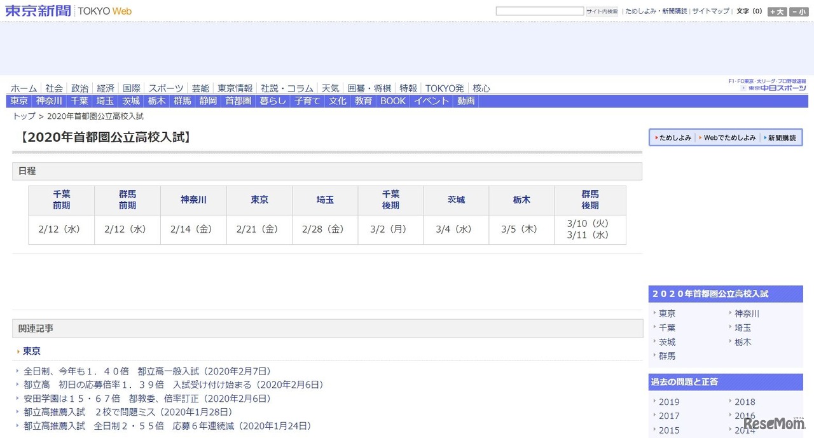Open the サイトマップ link
Image resolution: width=814 pixels, height=438 pixels.
point(710,11)
